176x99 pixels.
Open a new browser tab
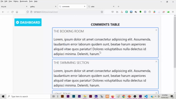[119, 7]
